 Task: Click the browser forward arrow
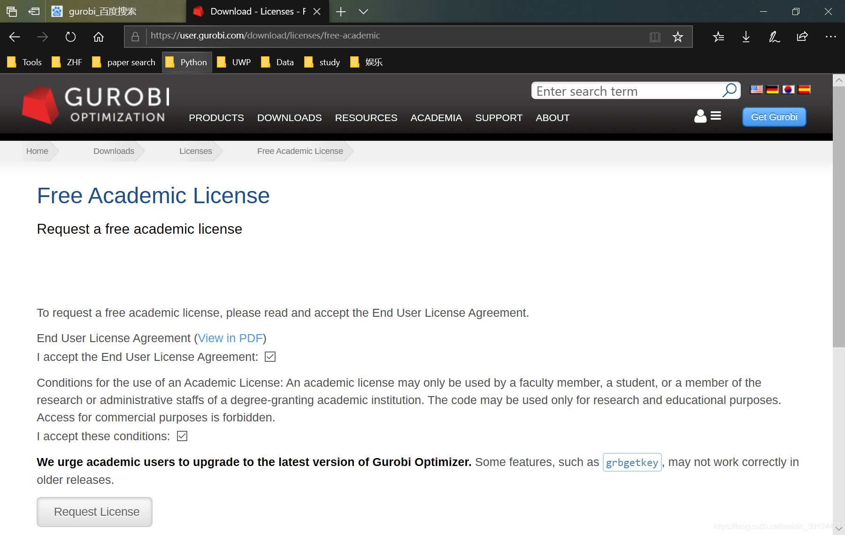pos(43,37)
